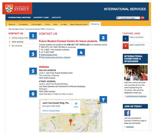This screenshot has height=136, width=153.
Task: Click the ASK A QUESTION link text
Action: click(x=137, y=45)
